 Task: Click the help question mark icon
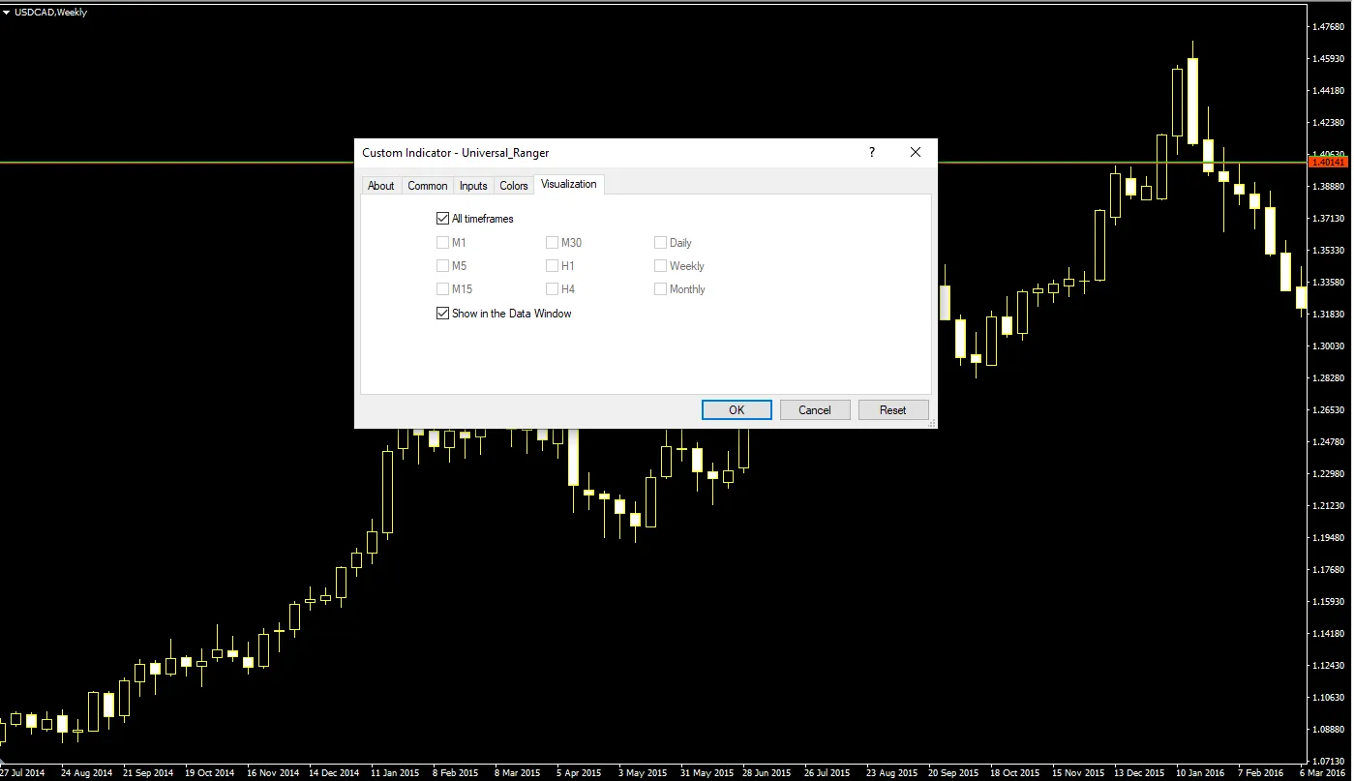coord(871,152)
